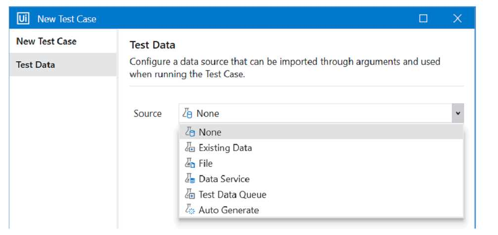Click the flask icon in Source field
This screenshot has width=498, height=235.
click(188, 114)
